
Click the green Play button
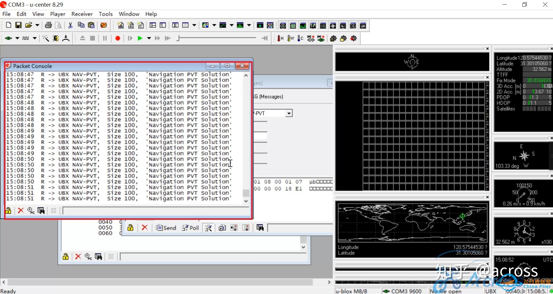(140, 38)
